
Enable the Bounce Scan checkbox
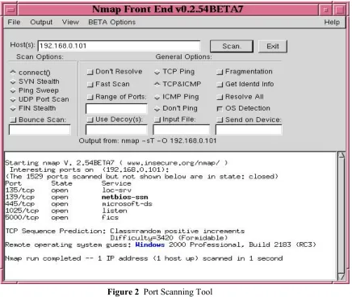13,119
